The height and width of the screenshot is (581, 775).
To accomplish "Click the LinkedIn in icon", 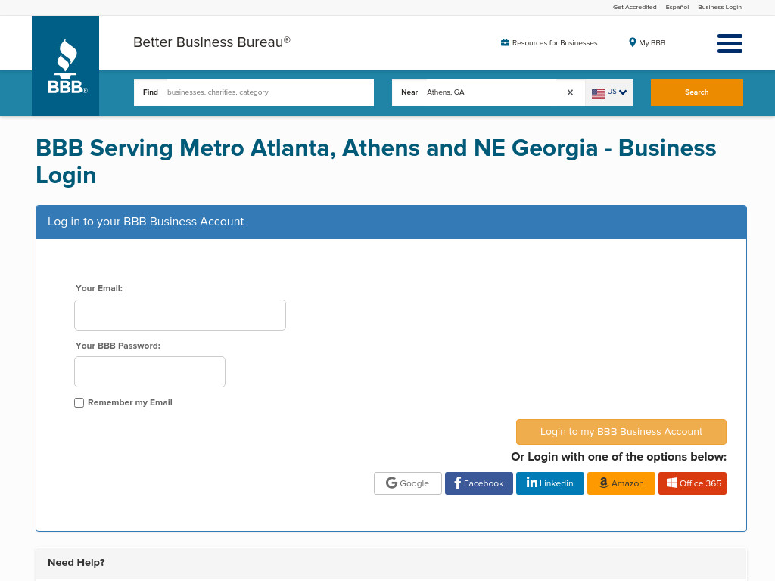I will point(532,482).
